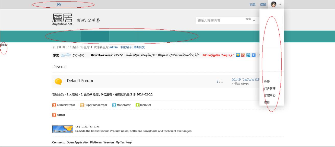The height and width of the screenshot is (147, 335).
Task: Click the blue Moderator group icon
Action: coord(114,105)
